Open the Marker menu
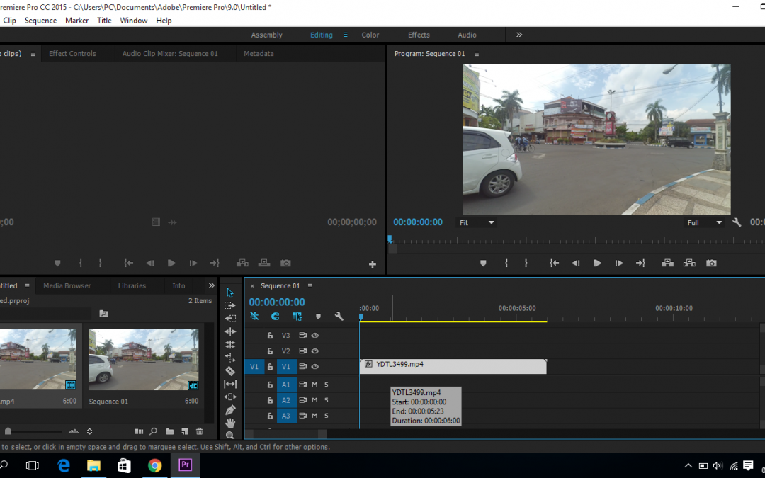The height and width of the screenshot is (478, 765). click(x=76, y=21)
